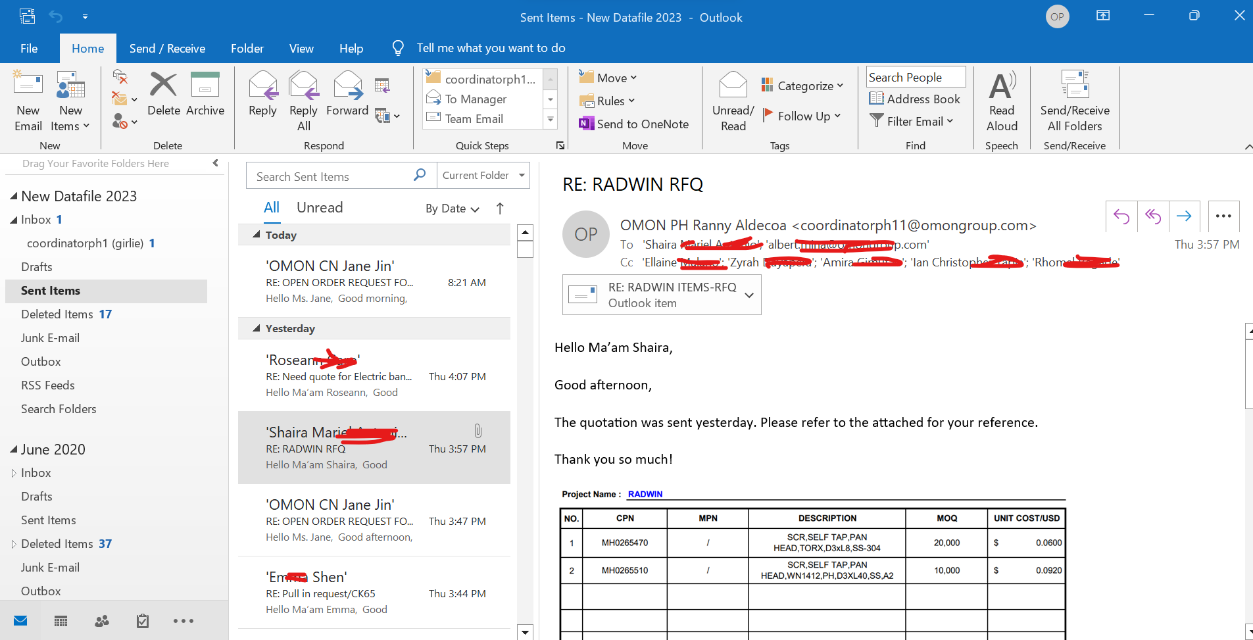Switch to Calendar view
1253x640 pixels.
(61, 621)
